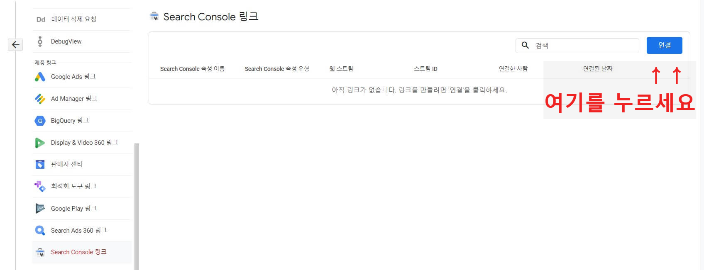Click the Search Console 링크 page title
This screenshot has height=270, width=704.
coord(211,17)
